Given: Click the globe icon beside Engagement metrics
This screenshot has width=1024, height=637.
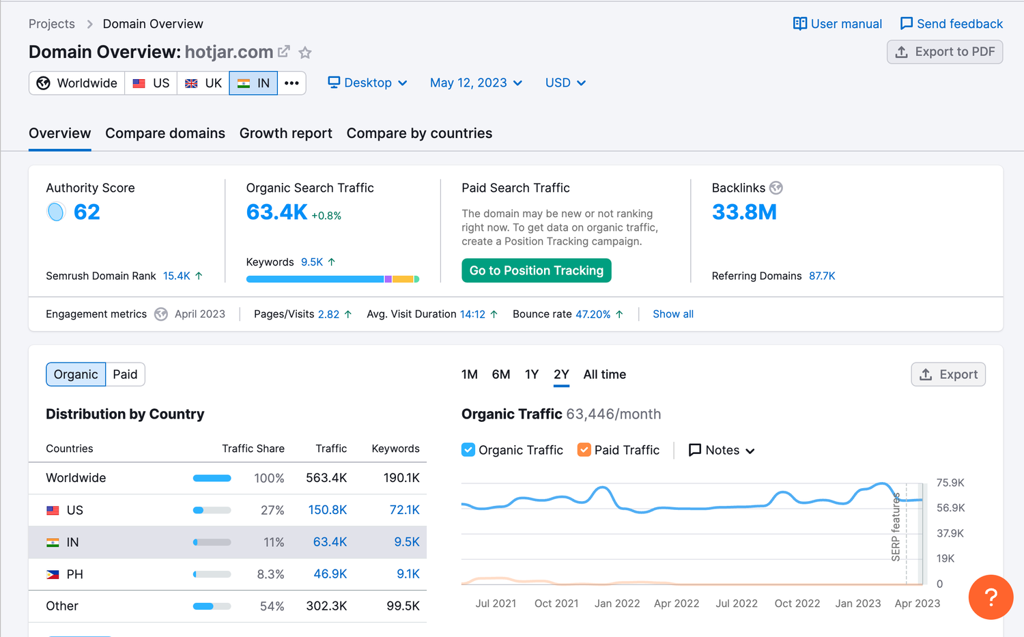Looking at the screenshot, I should [161, 314].
